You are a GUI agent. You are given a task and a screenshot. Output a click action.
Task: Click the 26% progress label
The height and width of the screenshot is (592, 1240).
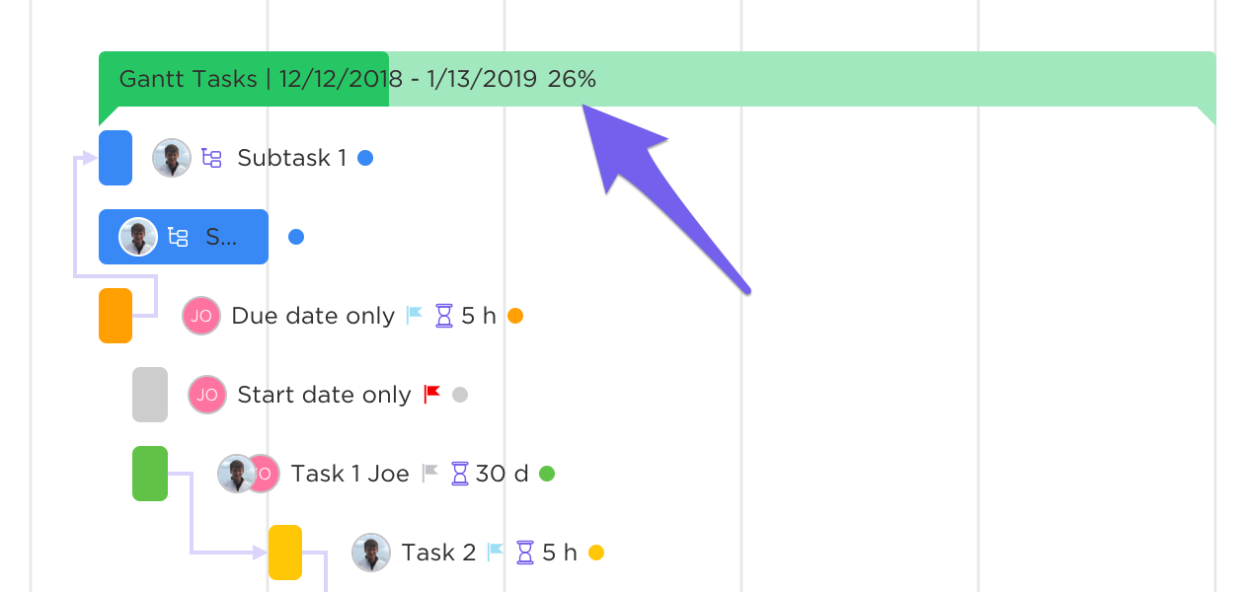pyautogui.click(x=572, y=79)
